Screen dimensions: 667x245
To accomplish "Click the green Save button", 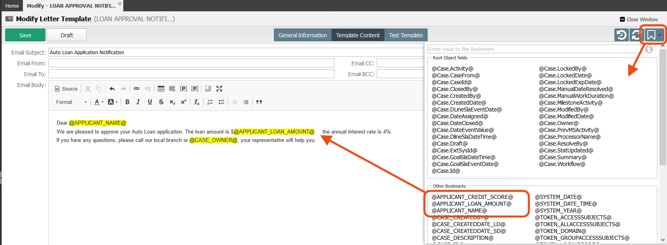I will click(x=25, y=35).
